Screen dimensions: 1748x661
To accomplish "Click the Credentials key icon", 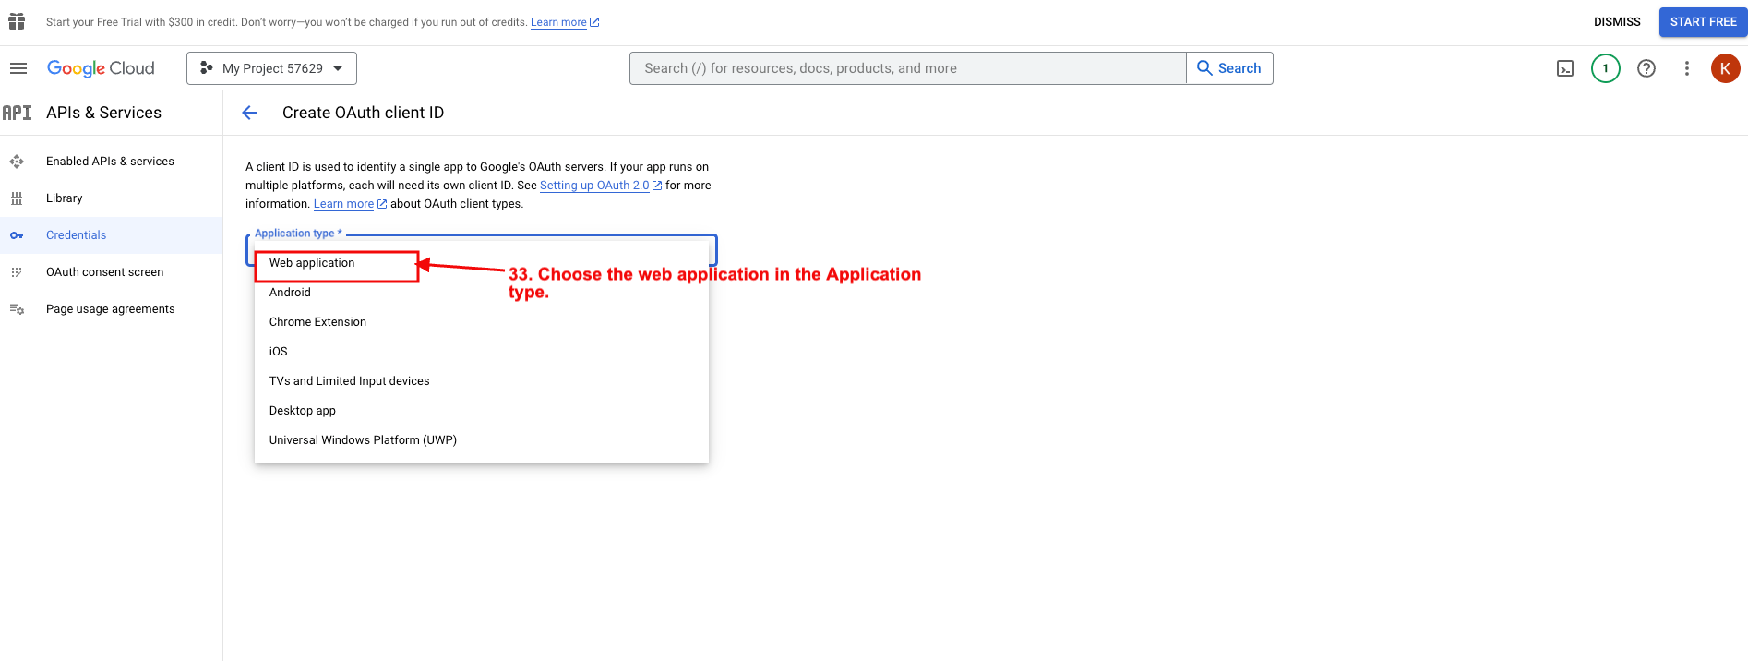I will tap(17, 235).
